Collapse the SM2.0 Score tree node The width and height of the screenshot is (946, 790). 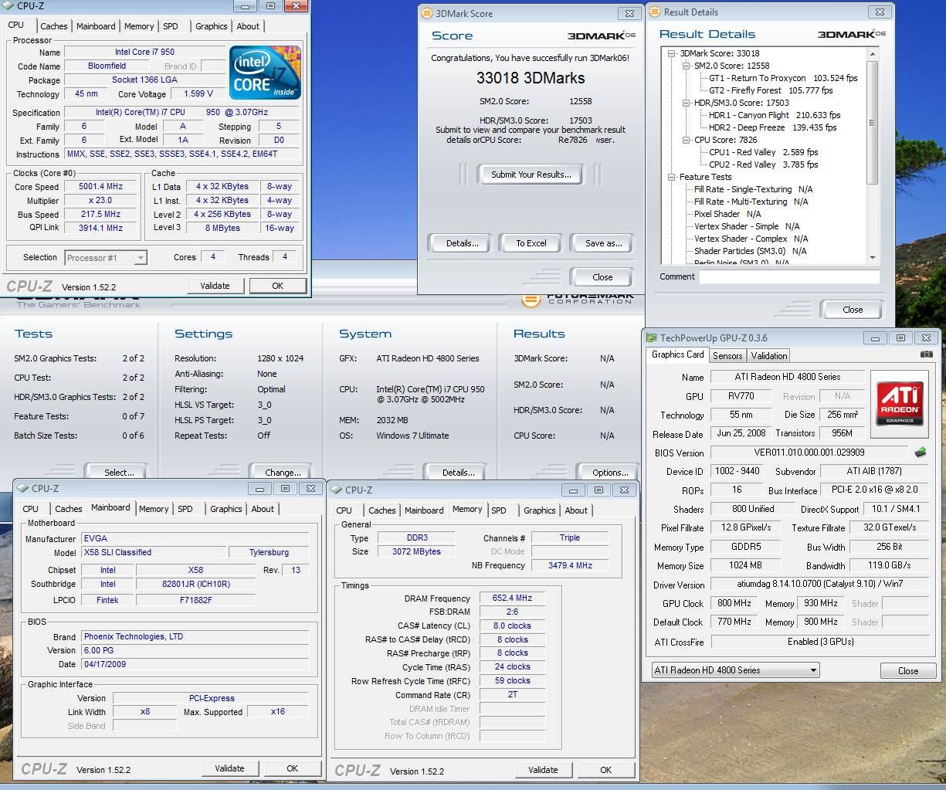point(686,66)
